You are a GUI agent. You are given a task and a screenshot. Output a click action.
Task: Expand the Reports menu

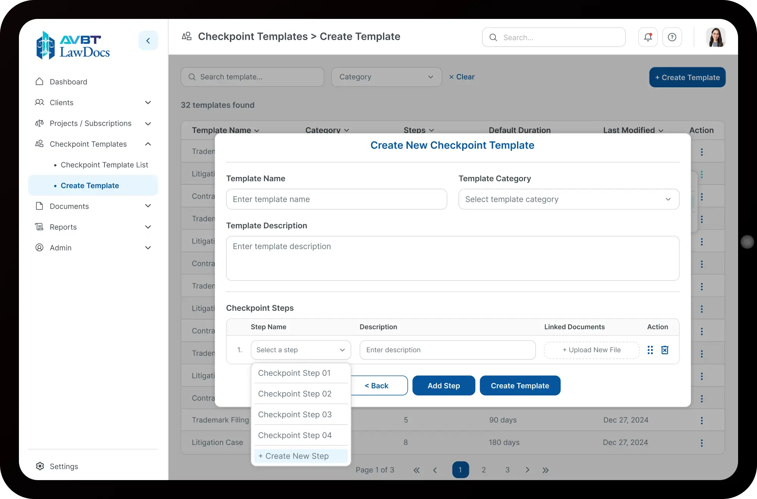coord(148,227)
